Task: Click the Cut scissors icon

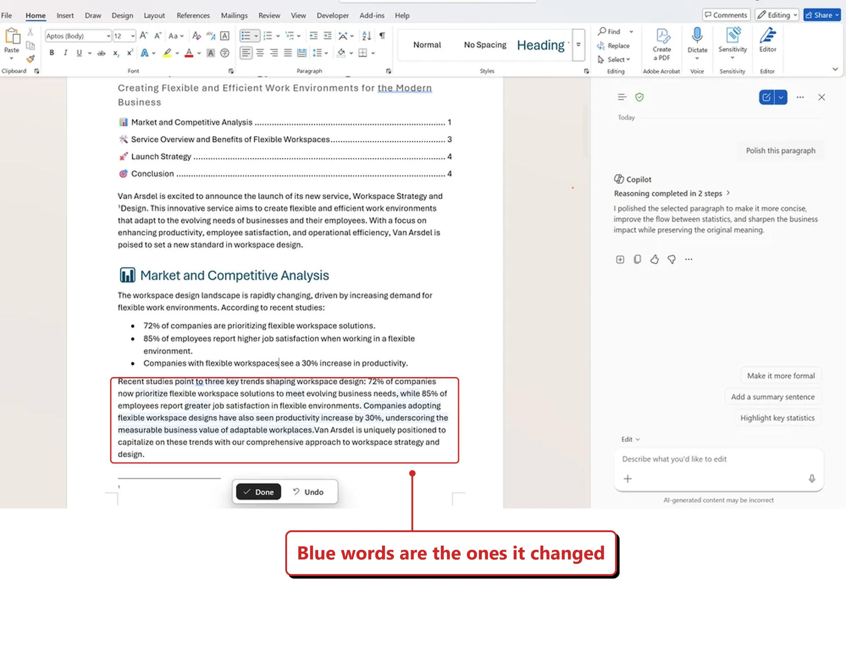Action: pos(30,32)
